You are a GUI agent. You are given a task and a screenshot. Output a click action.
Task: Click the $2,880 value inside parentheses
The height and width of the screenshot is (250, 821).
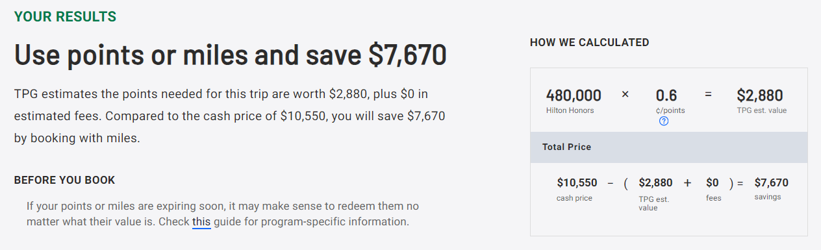tap(655, 183)
